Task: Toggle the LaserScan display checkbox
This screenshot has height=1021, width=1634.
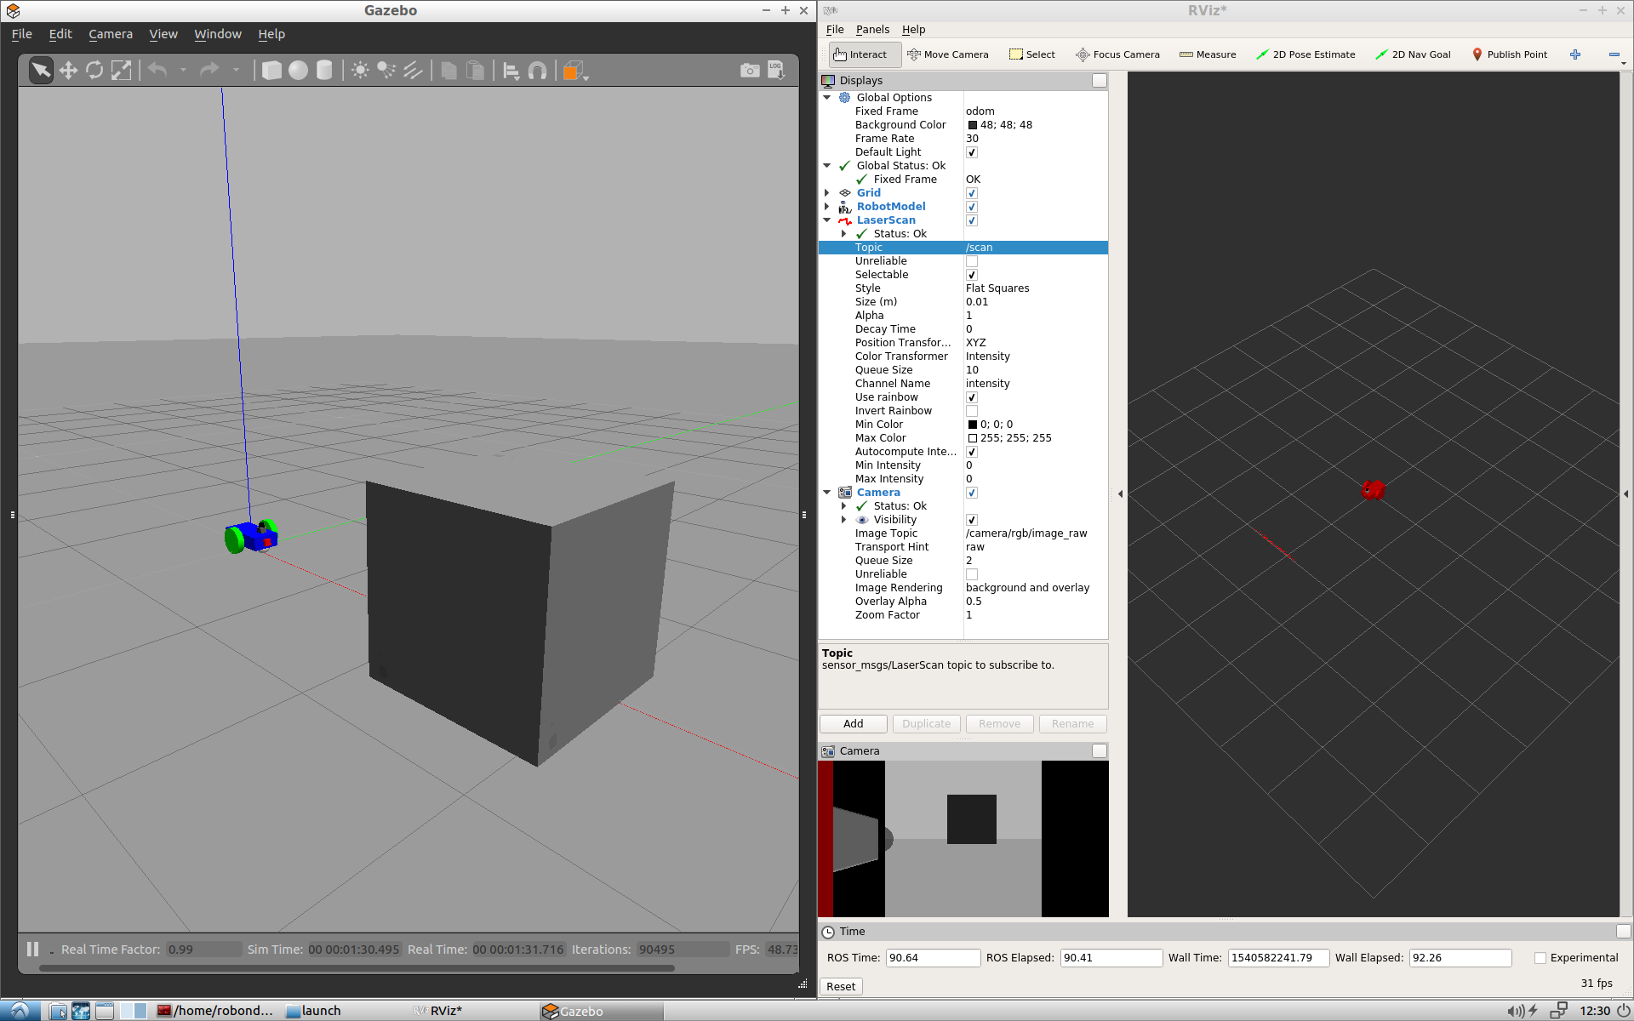Action: [972, 220]
